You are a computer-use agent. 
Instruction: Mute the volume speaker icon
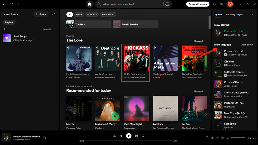coord(228,138)
